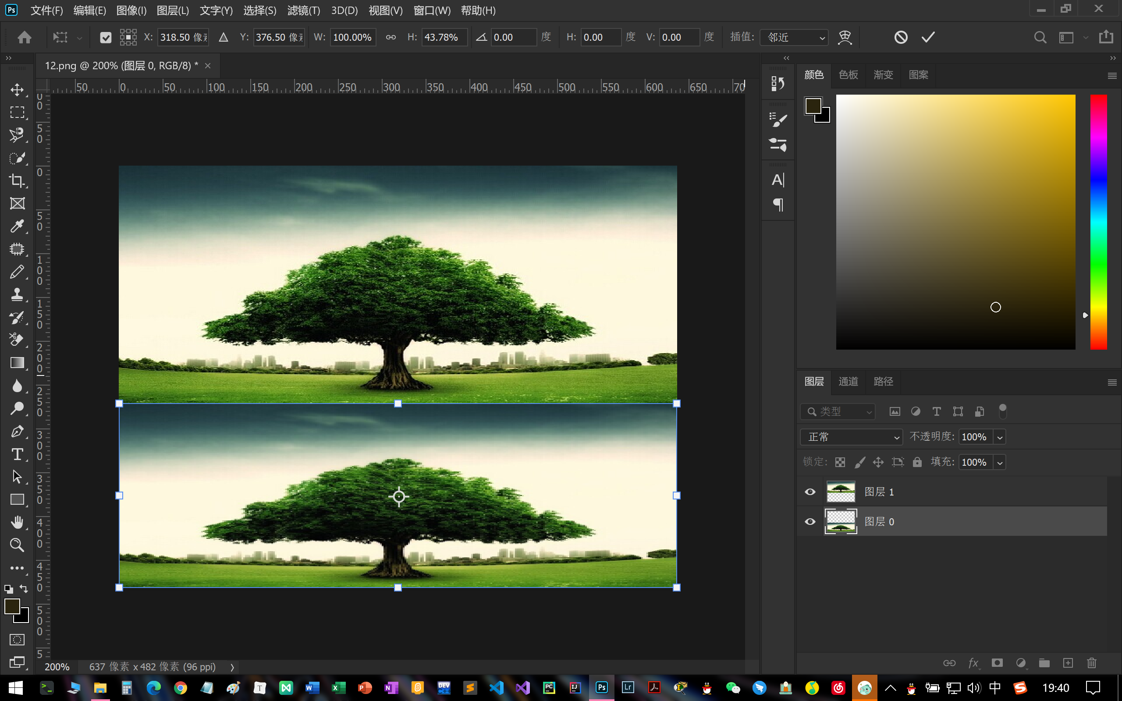Click inside the color picker field
This screenshot has height=701, width=1122.
(955, 222)
